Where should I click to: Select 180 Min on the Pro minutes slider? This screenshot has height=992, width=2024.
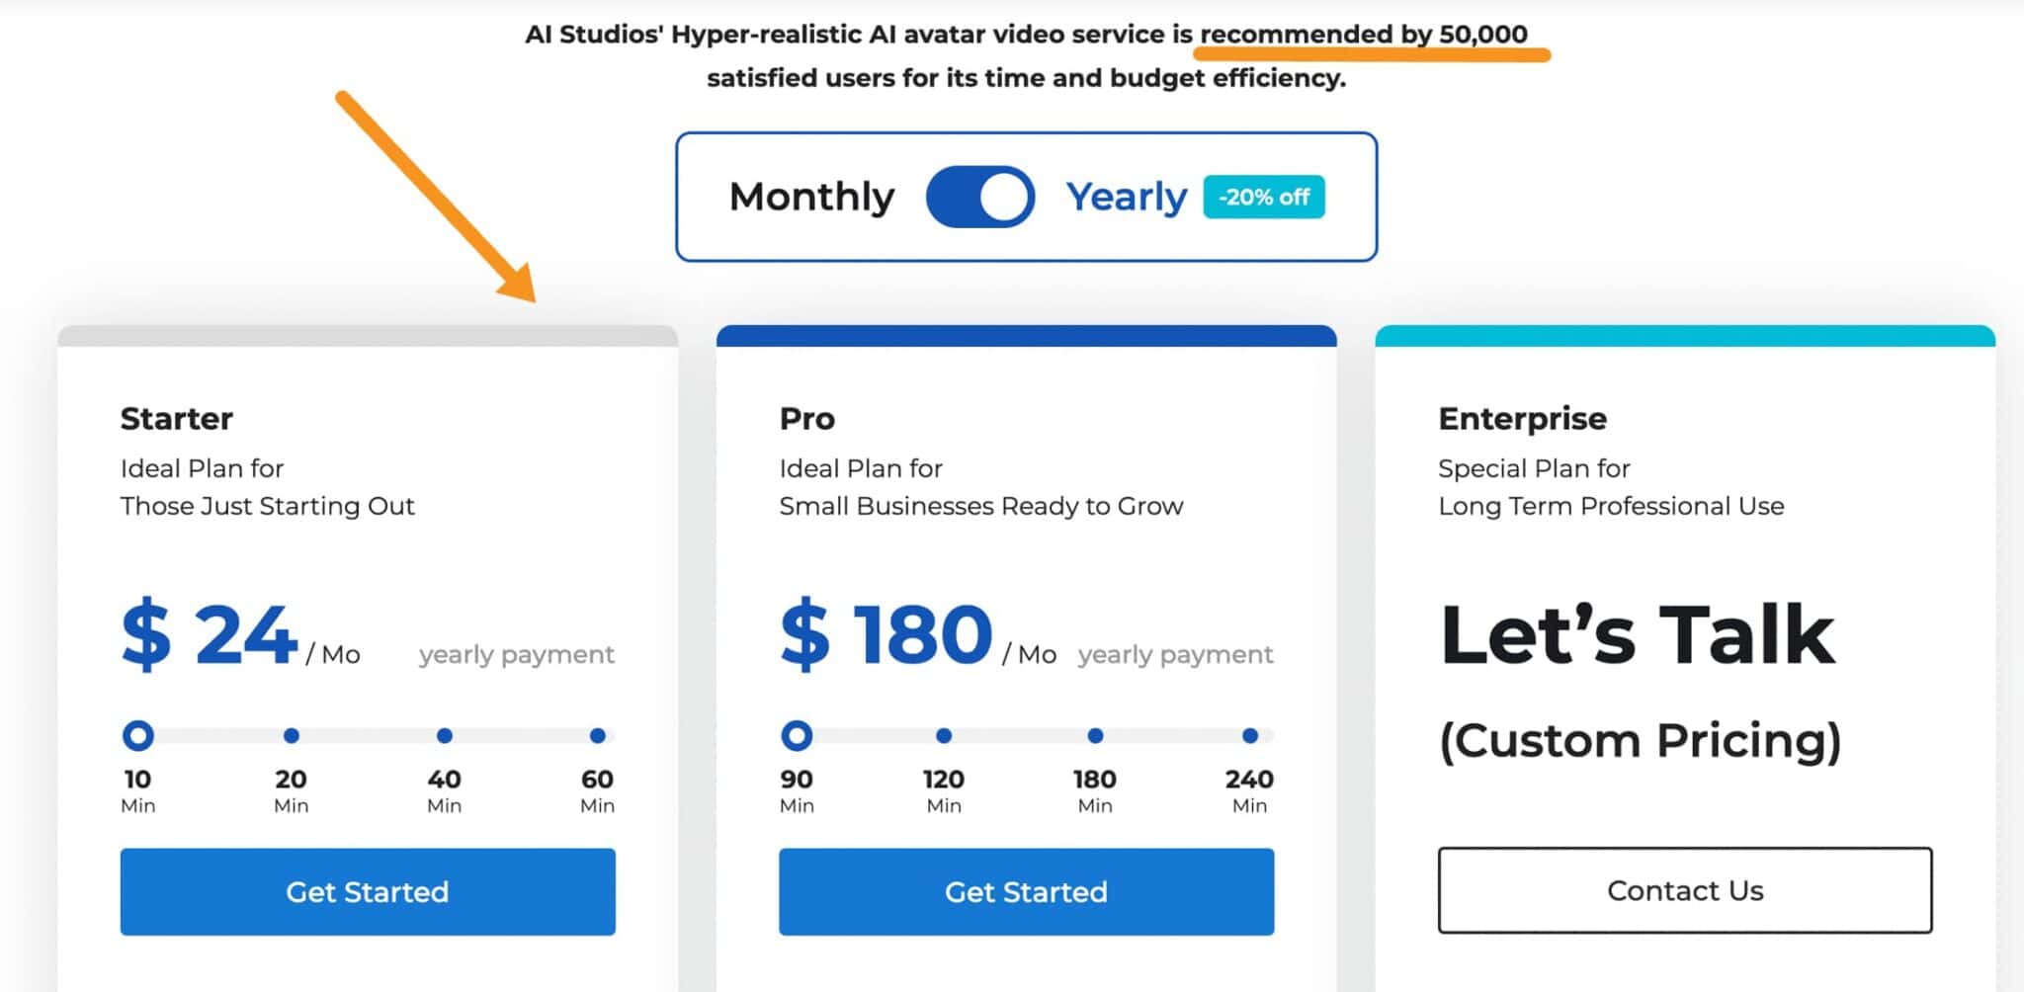(1095, 735)
